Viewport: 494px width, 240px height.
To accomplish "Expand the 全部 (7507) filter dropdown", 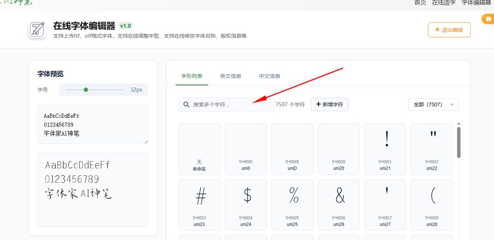I will pos(434,104).
